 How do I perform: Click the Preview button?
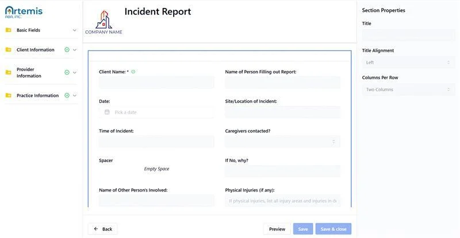pyautogui.click(x=277, y=229)
